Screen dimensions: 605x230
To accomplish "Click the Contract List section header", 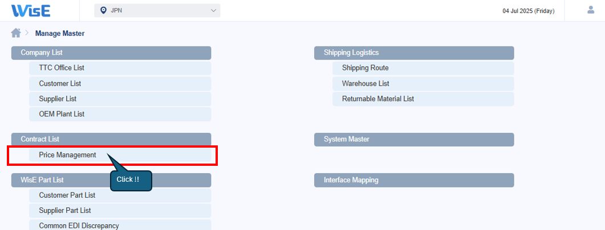I will click(x=111, y=139).
